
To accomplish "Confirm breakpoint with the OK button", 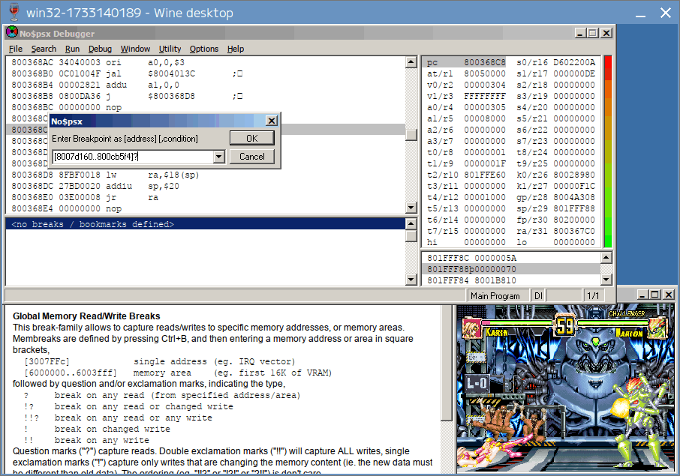I will (252, 138).
